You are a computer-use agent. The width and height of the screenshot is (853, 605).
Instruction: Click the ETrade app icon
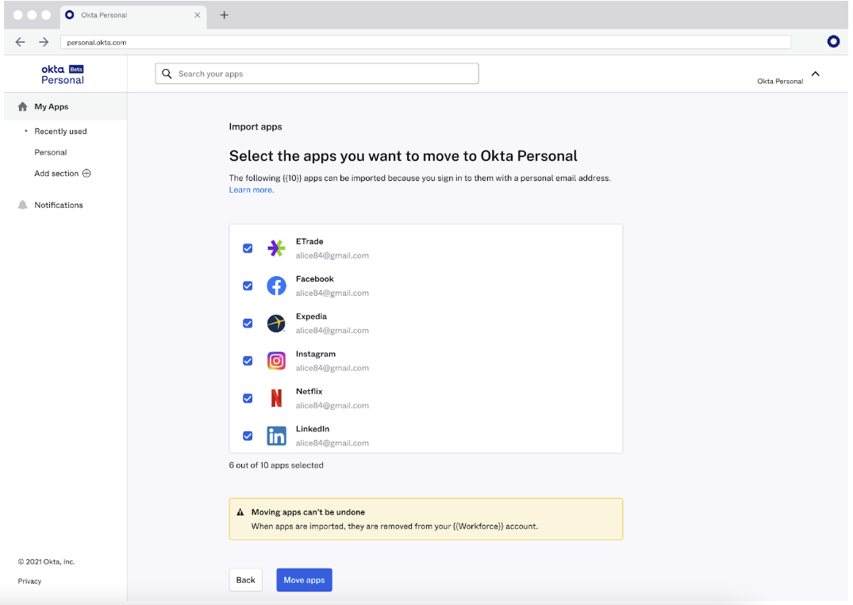[x=276, y=248]
